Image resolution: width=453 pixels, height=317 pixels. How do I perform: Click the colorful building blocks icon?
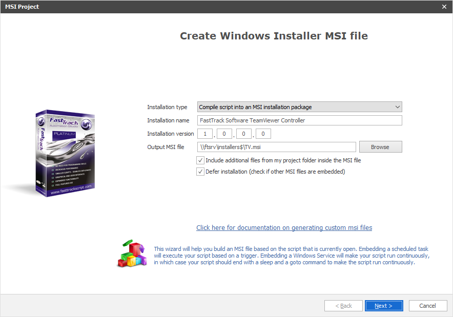(x=132, y=253)
